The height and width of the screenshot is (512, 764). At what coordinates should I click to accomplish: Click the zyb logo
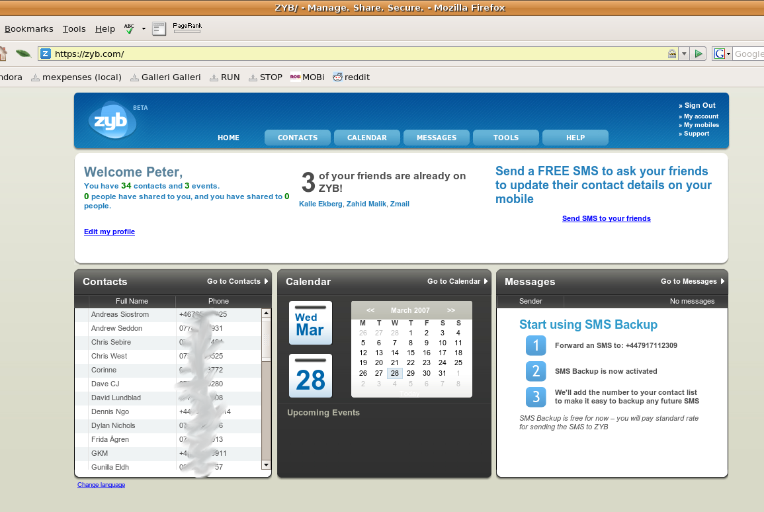click(112, 120)
